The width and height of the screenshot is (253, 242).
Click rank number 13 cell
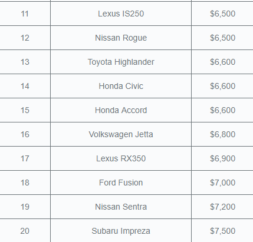click(25, 62)
